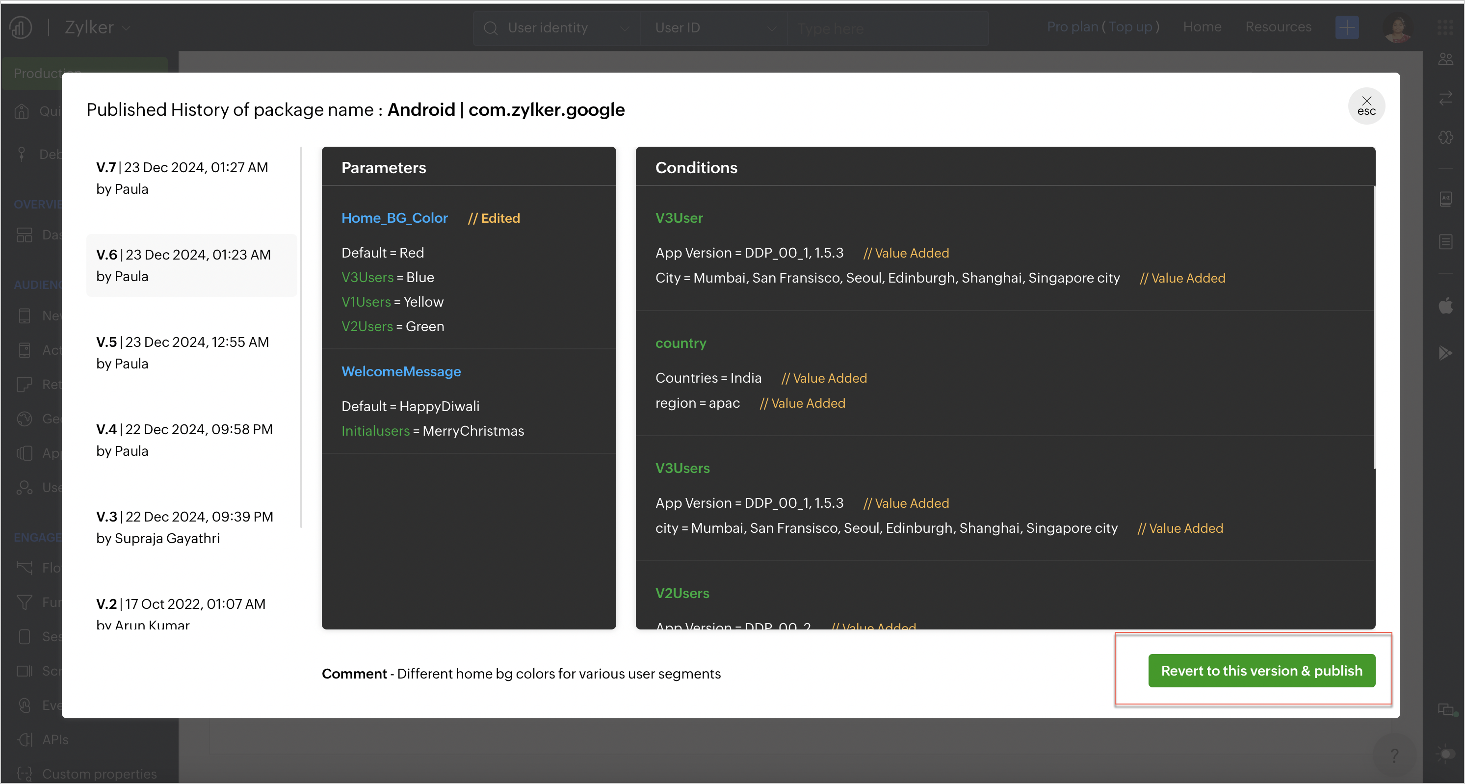Open the user profile avatar

pos(1397,27)
